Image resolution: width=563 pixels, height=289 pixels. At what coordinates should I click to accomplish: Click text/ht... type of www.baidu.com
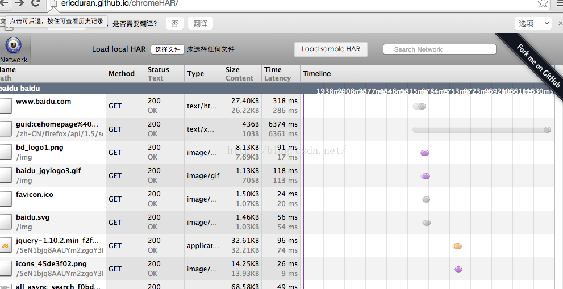pos(202,106)
